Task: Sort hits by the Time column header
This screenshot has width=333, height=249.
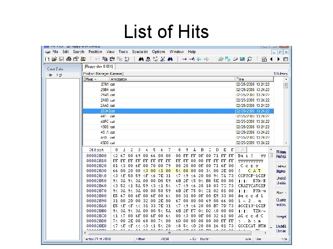Action: tap(255, 79)
